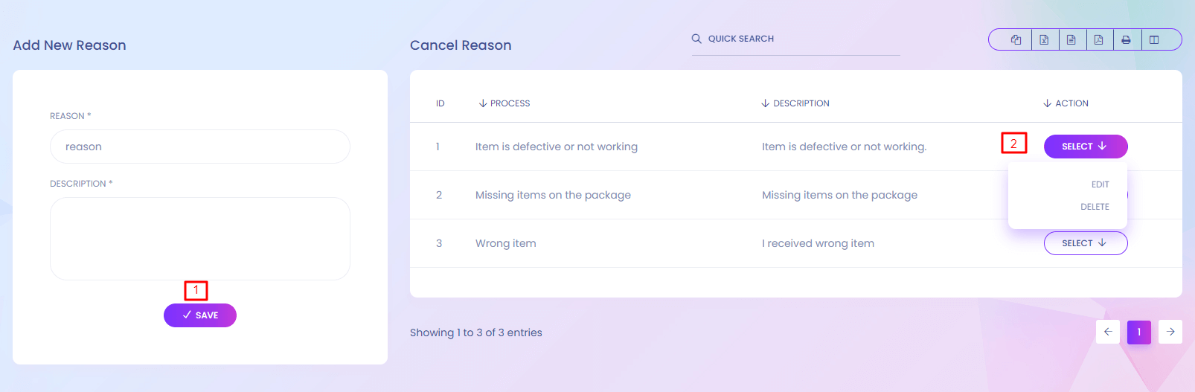Image resolution: width=1195 pixels, height=392 pixels.
Task: Open the Select dropdown for row 1
Action: click(x=1085, y=147)
